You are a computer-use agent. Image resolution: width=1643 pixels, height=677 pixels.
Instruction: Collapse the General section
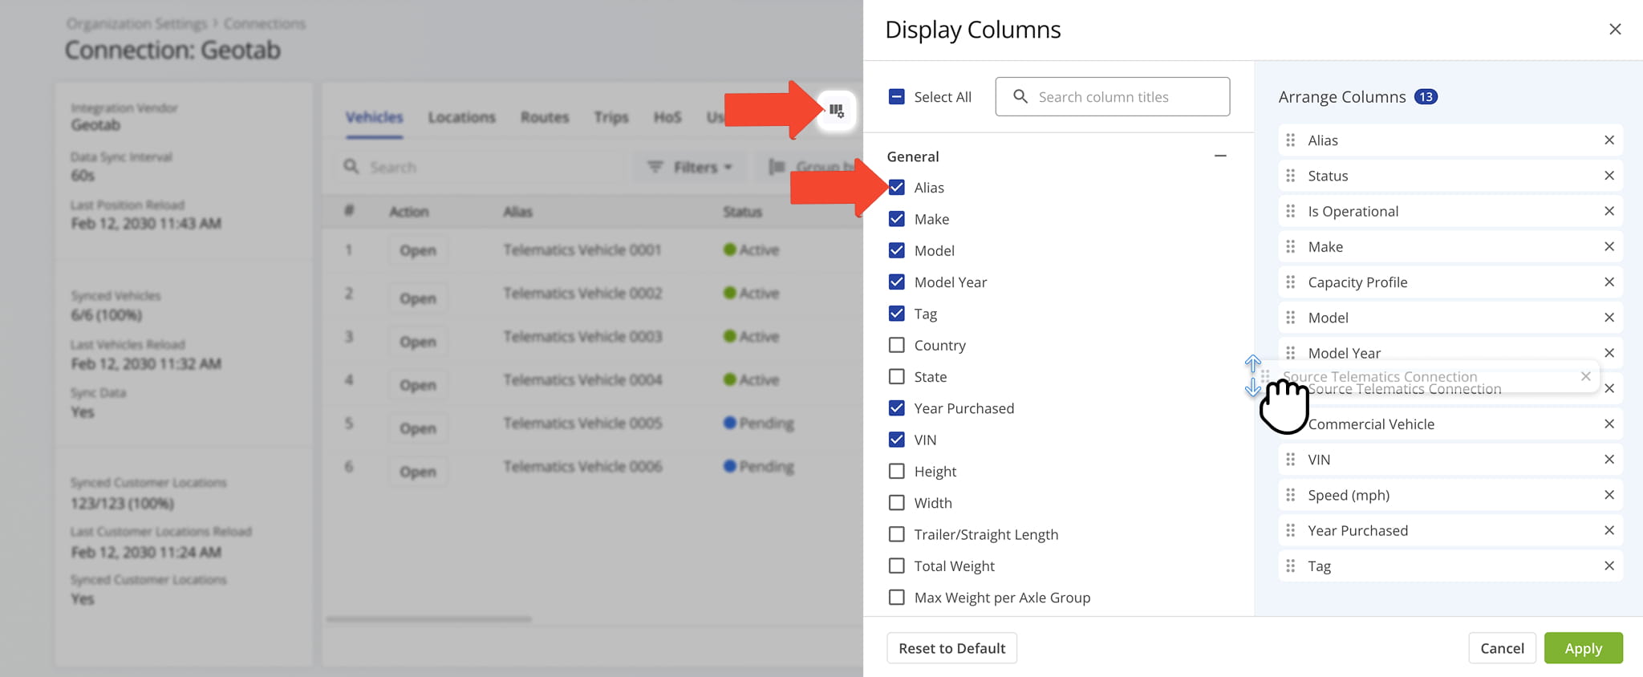pyautogui.click(x=1220, y=156)
